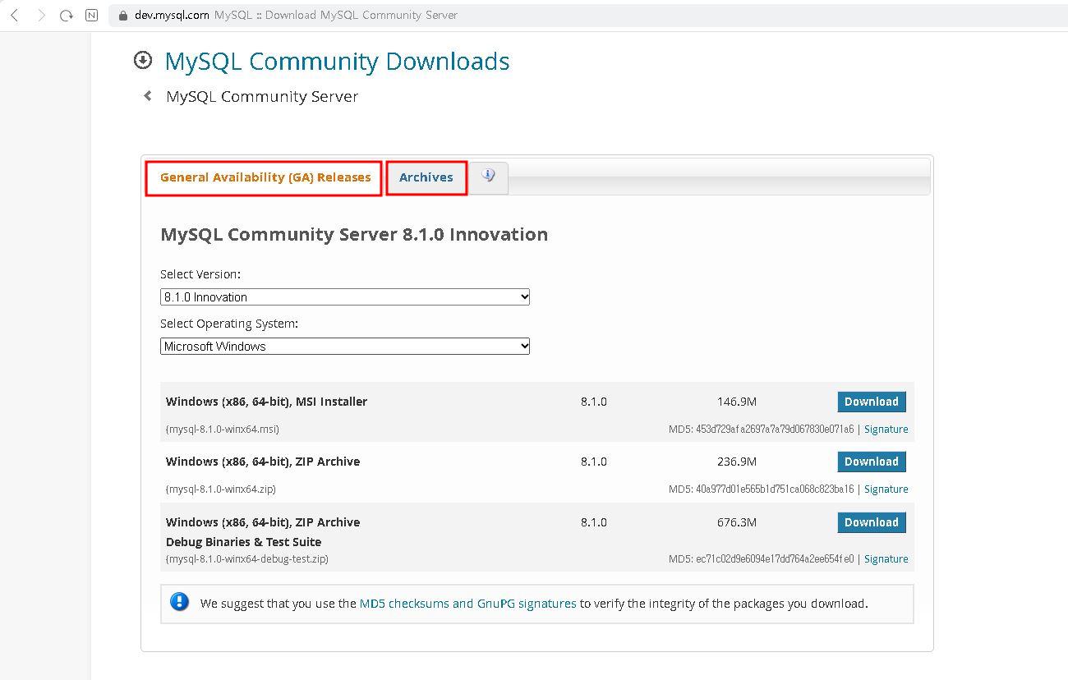
Task: Click the 'Select Operating System:' label
Action: click(x=229, y=324)
